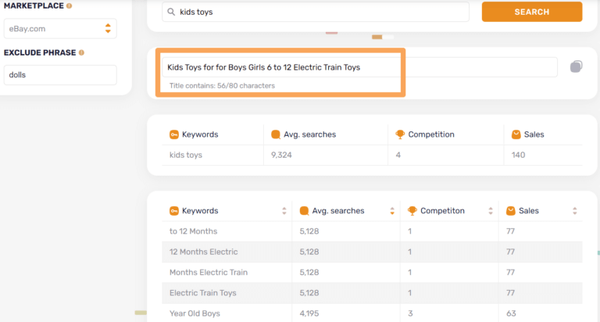
Task: Select the 'to 12 Months' keyword row
Action: pyautogui.click(x=372, y=231)
